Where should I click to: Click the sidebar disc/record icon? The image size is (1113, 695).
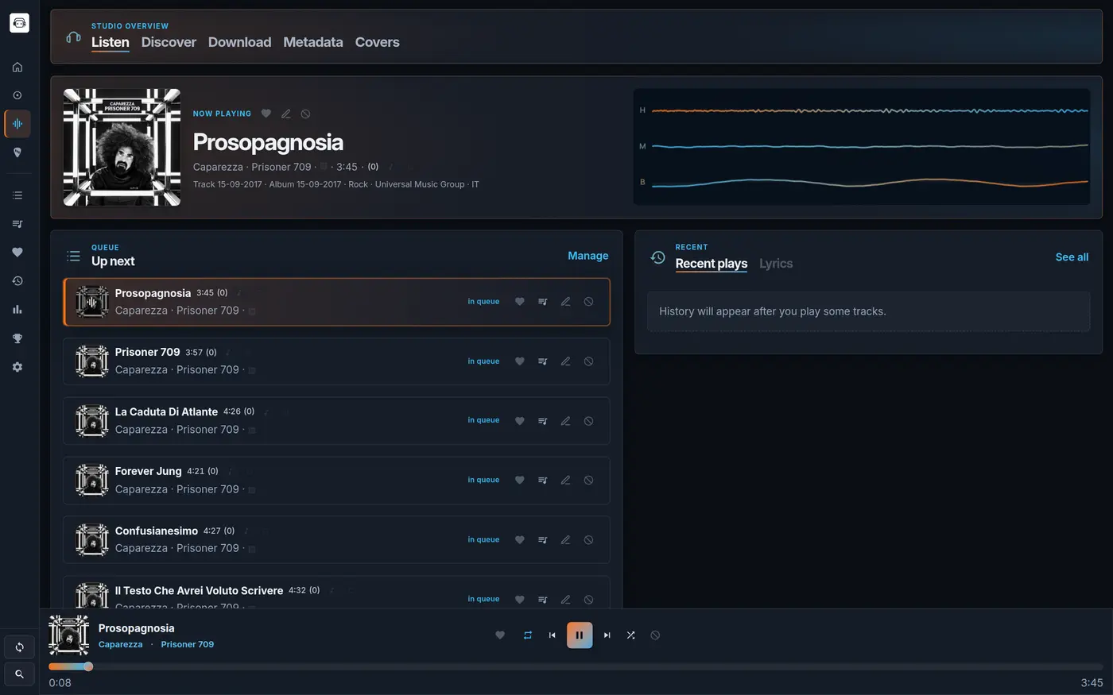tap(17, 95)
